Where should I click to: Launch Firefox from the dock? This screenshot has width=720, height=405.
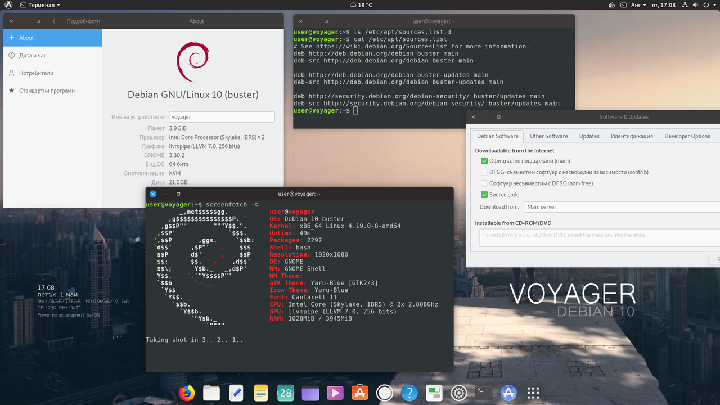point(187,393)
